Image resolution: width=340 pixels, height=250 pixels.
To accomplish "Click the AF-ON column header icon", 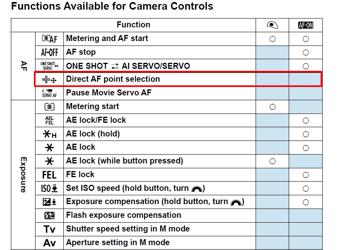I will tap(306, 25).
